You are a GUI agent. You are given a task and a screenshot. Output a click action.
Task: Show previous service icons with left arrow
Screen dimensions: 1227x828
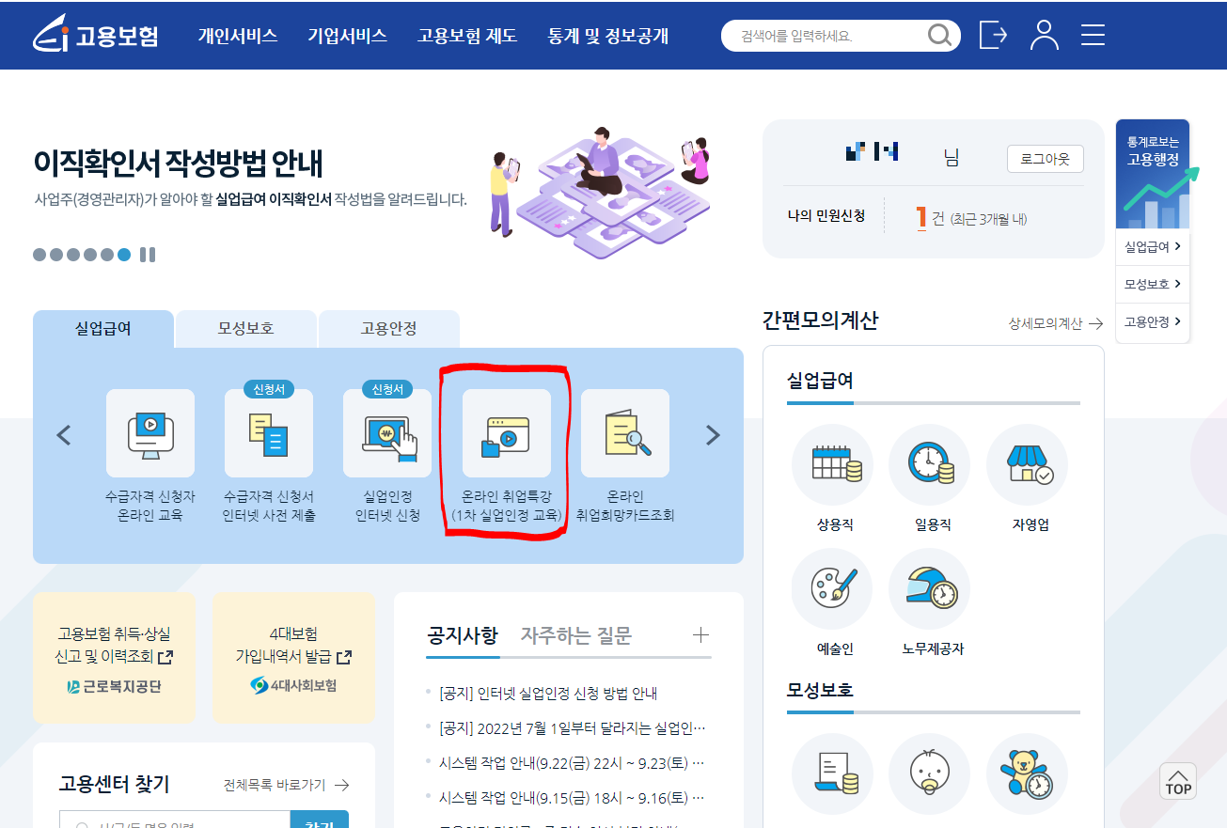coord(64,435)
